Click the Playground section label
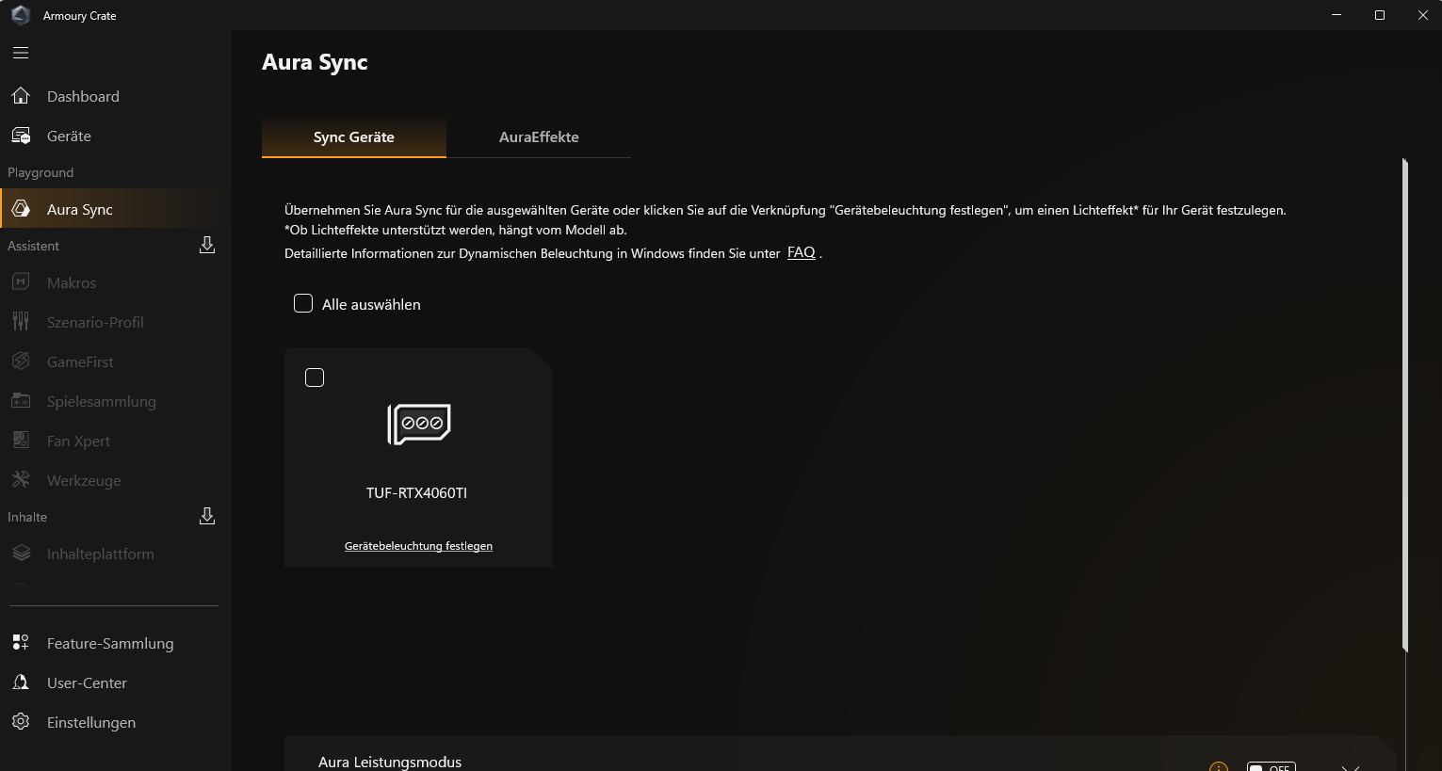This screenshot has width=1442, height=771. 41,172
